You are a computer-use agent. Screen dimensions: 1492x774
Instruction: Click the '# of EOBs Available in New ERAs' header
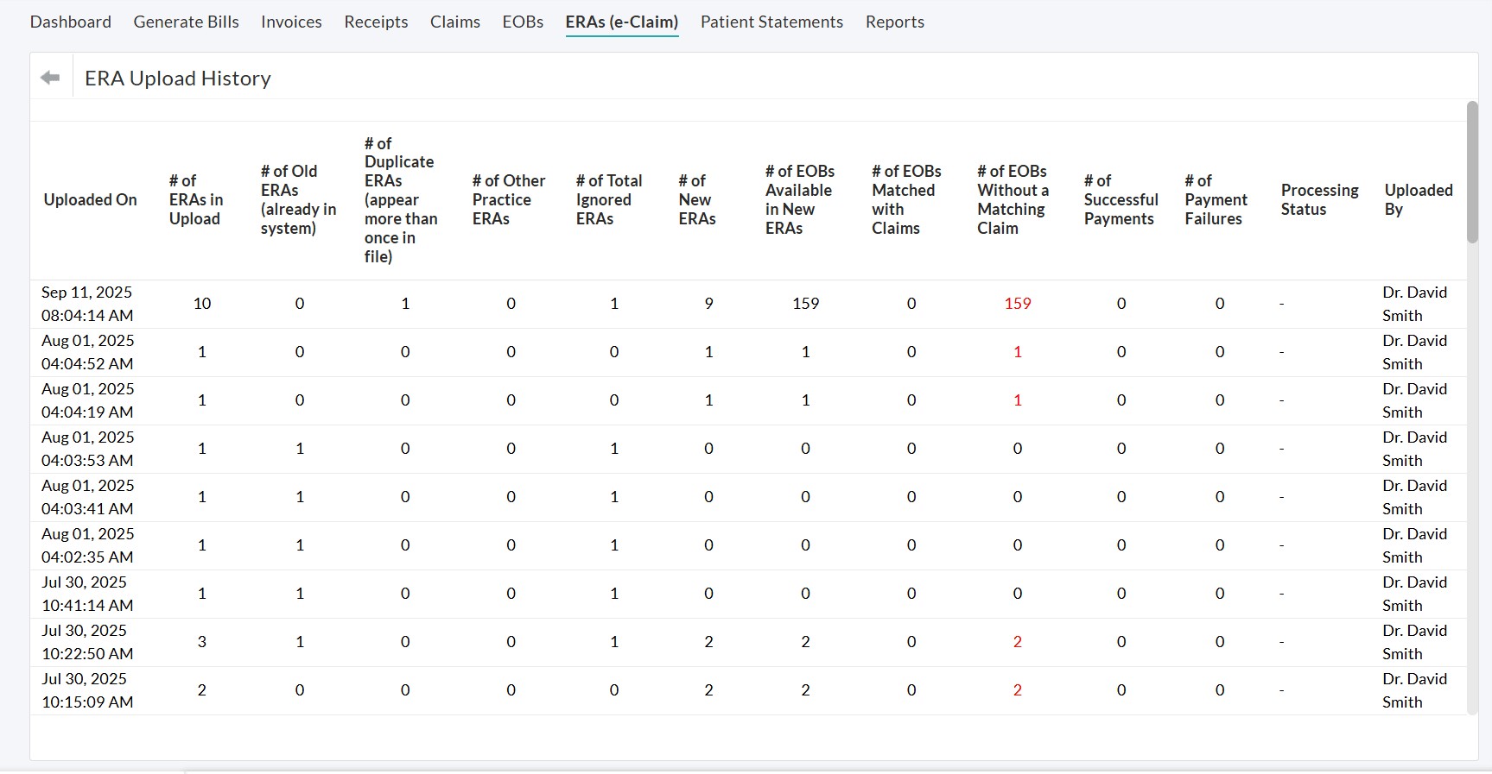click(800, 200)
